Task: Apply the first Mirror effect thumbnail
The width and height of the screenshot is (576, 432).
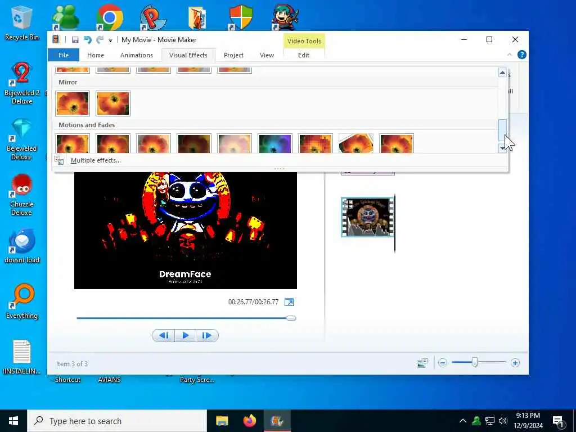Action: (x=73, y=103)
